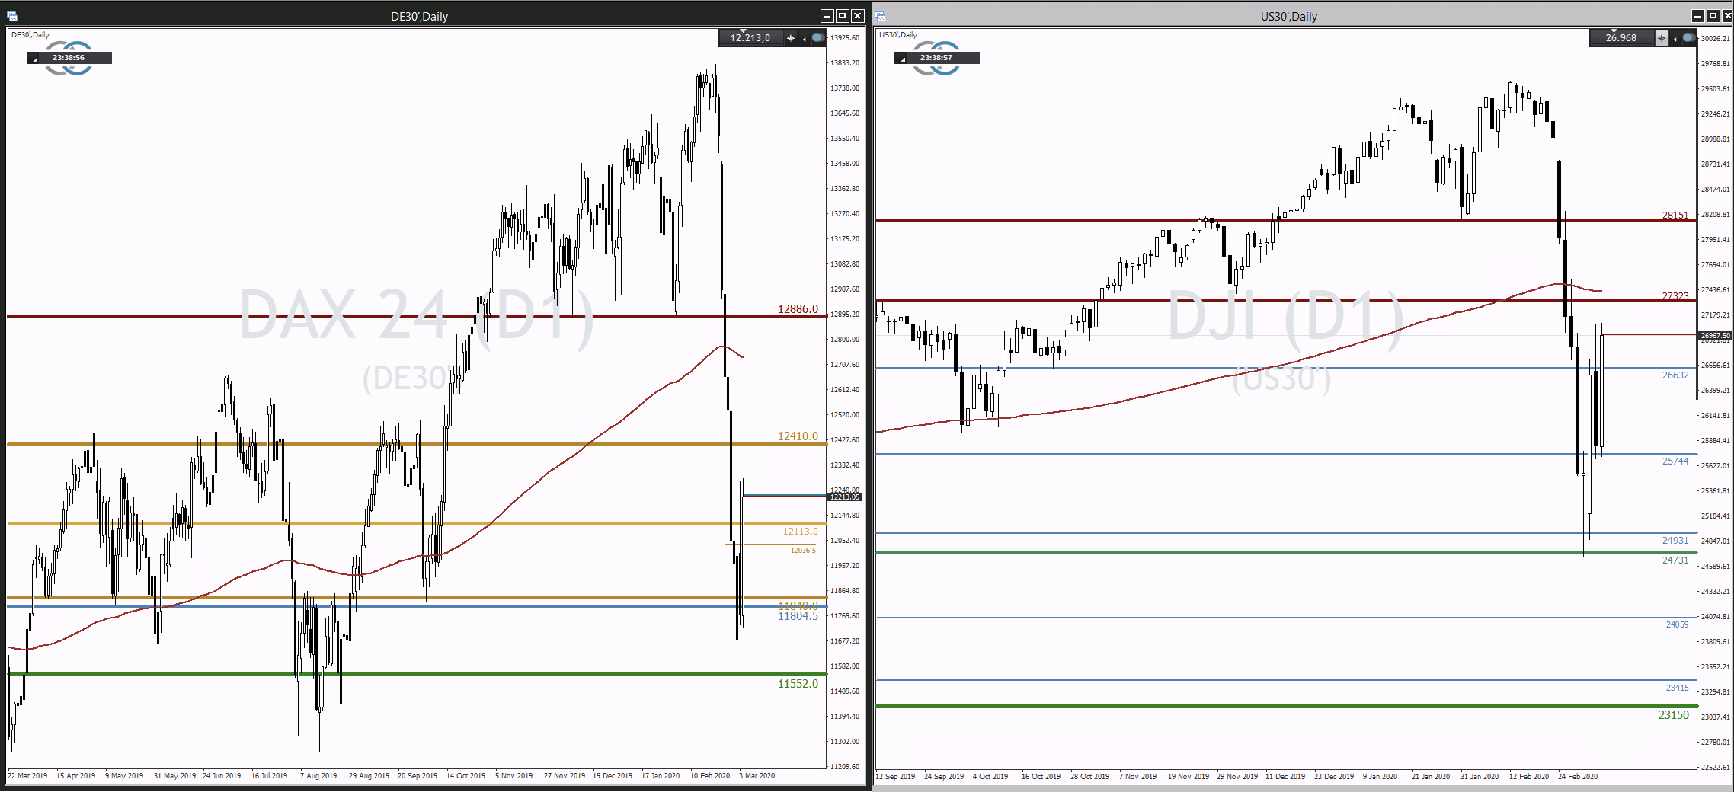Select the 24931 blue level label

(1675, 541)
